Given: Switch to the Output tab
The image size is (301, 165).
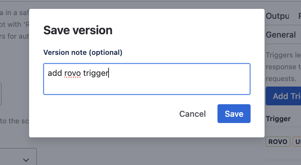Looking at the screenshot, I should point(277,16).
